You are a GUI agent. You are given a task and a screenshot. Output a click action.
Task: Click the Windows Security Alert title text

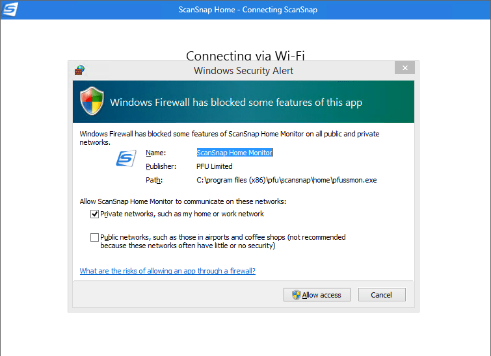[243, 71]
